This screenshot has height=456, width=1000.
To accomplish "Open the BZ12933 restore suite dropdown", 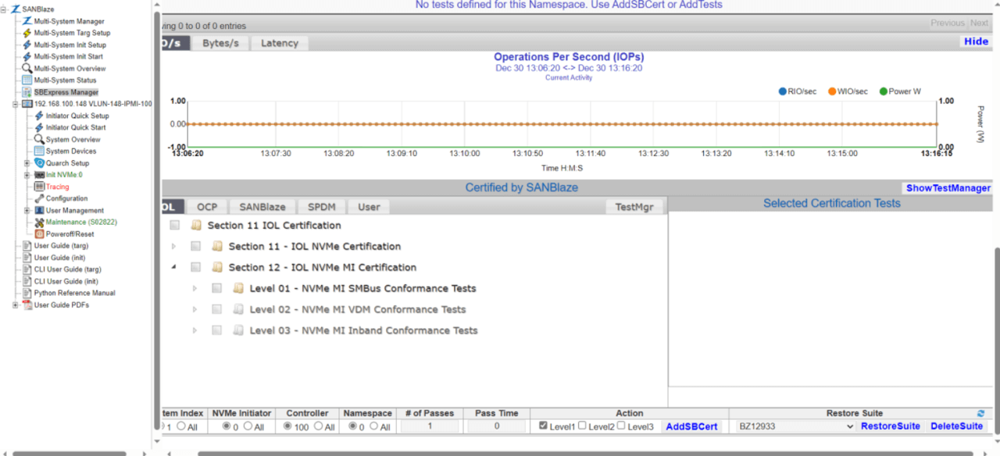I will [796, 426].
